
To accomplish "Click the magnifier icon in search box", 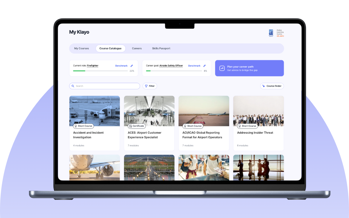I will coord(73,86).
